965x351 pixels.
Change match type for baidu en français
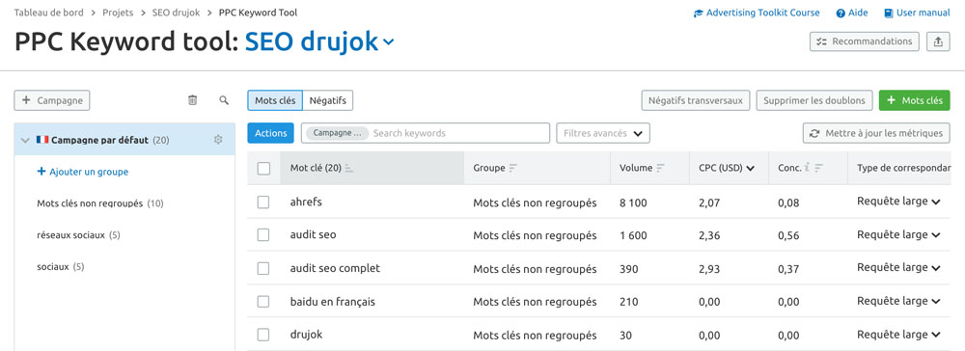click(898, 301)
